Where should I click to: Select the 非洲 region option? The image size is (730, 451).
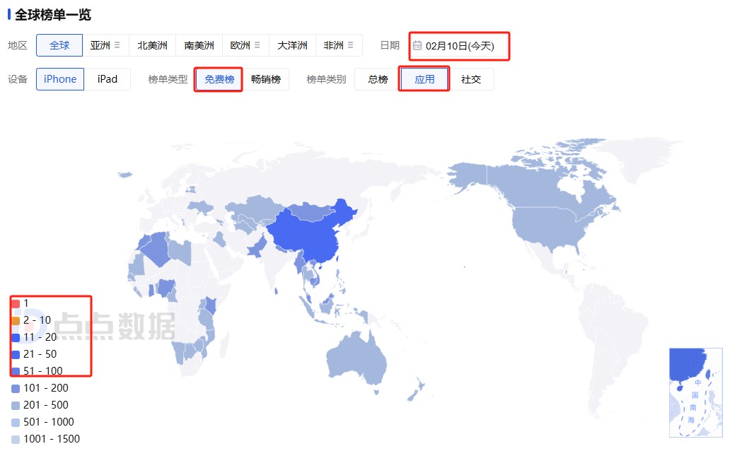[333, 45]
